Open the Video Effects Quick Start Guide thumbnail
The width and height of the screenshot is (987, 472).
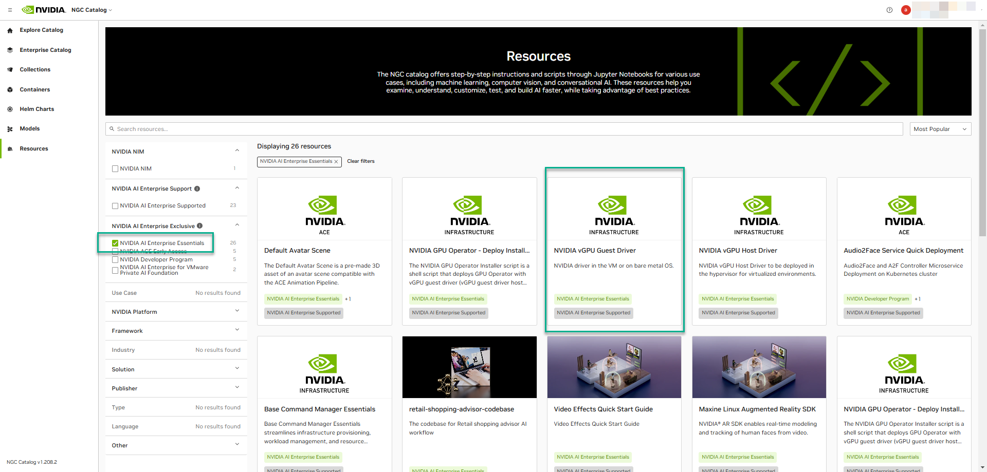click(614, 367)
